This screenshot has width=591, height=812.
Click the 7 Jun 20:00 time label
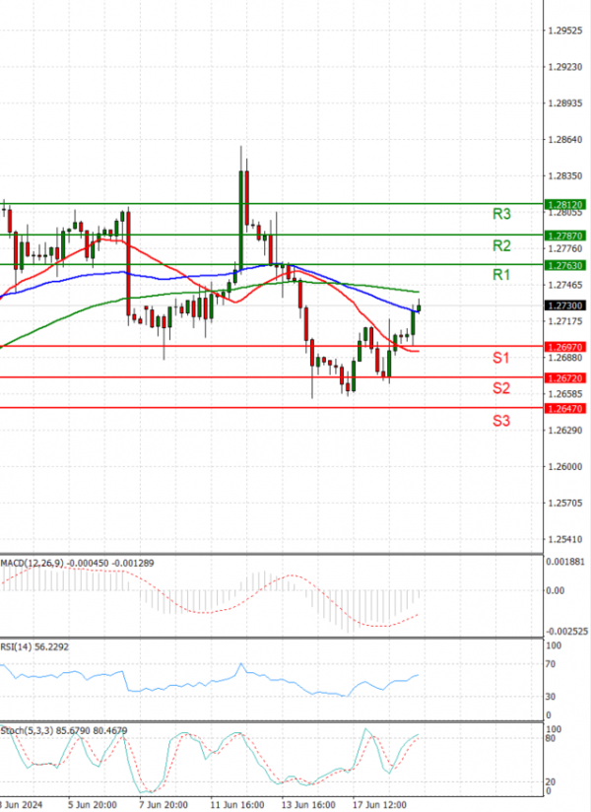(164, 805)
